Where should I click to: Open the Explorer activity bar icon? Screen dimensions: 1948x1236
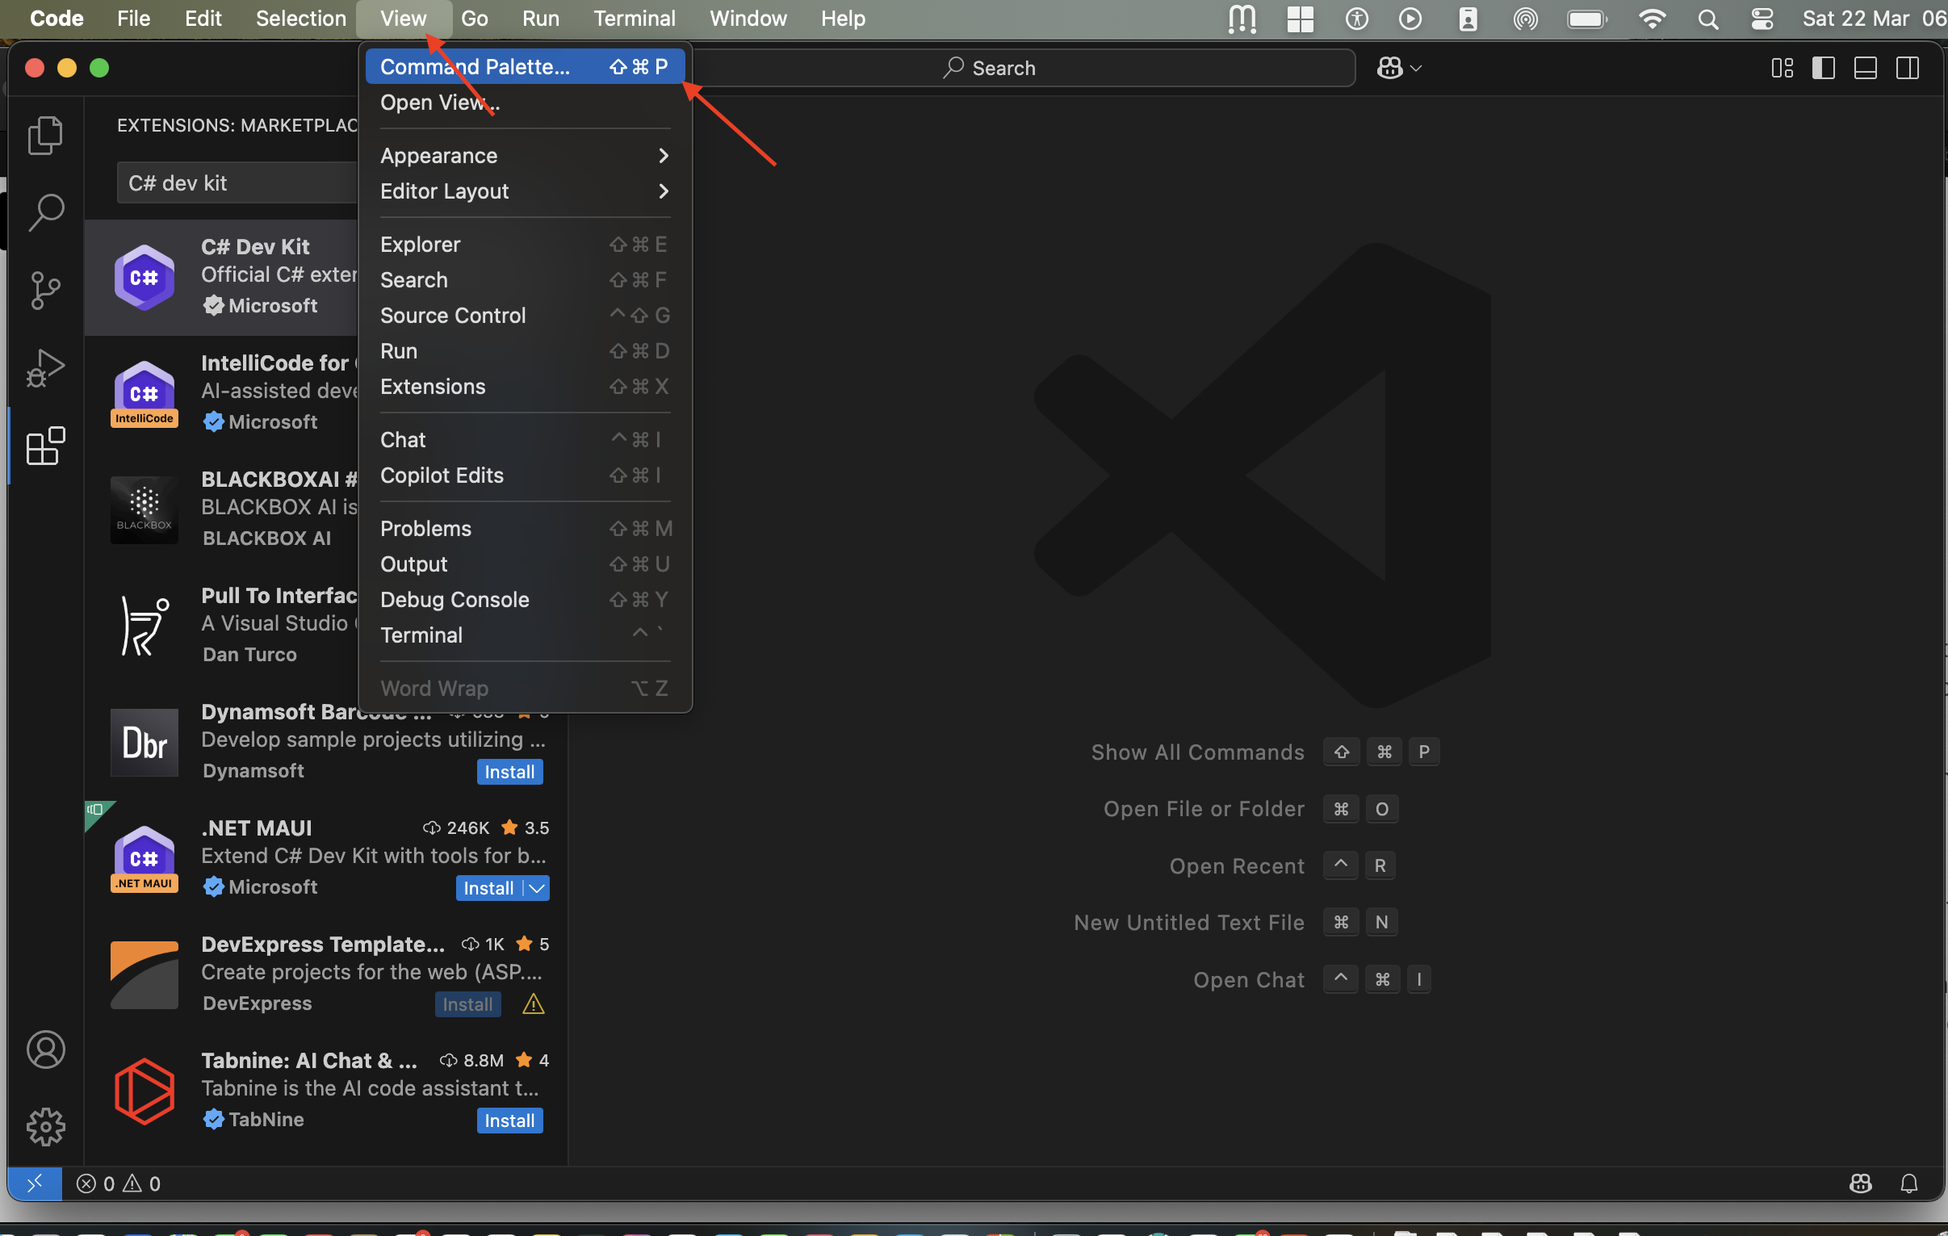(x=45, y=135)
